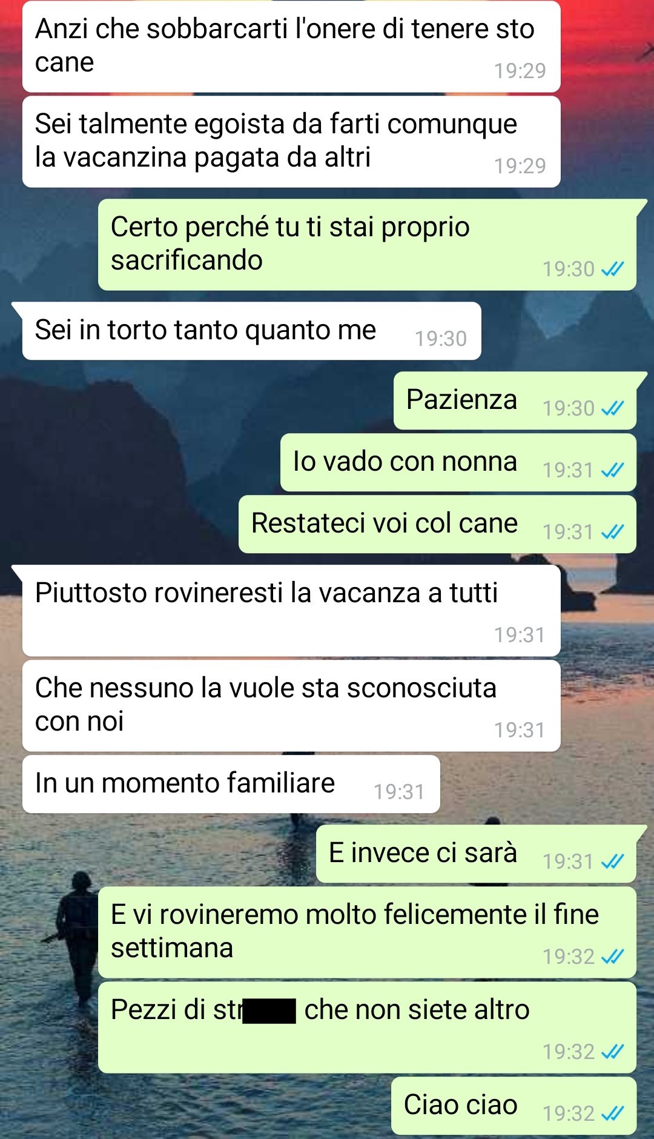Screen dimensions: 654x1139
Task: Tap the bubble 'Anzi che sobbarcarti l'onere'
Action: click(291, 47)
